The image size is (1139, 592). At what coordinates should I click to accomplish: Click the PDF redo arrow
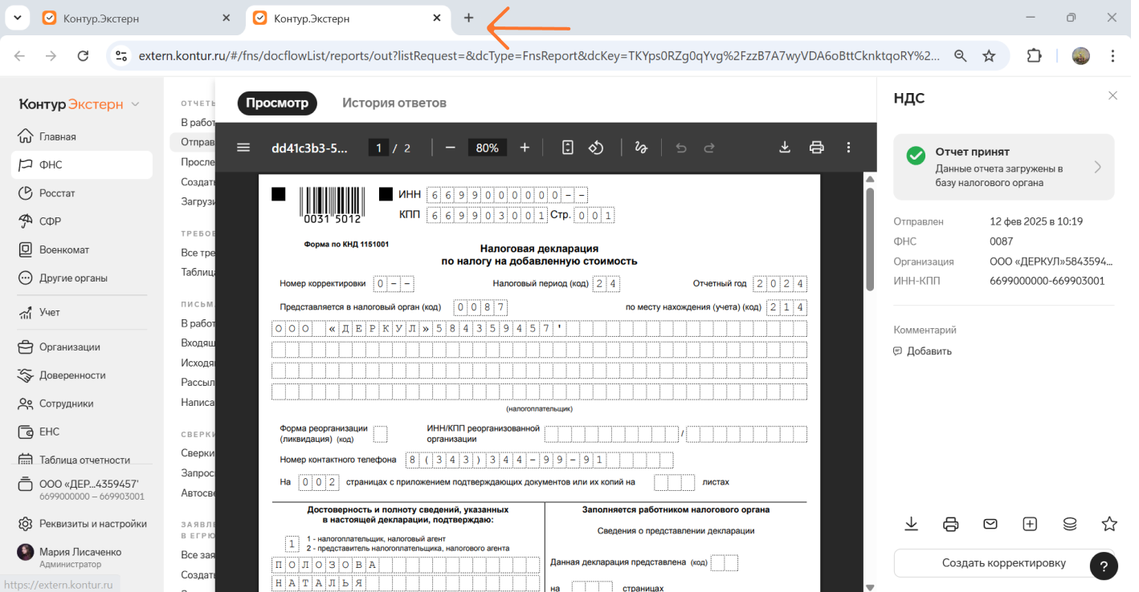coord(709,148)
